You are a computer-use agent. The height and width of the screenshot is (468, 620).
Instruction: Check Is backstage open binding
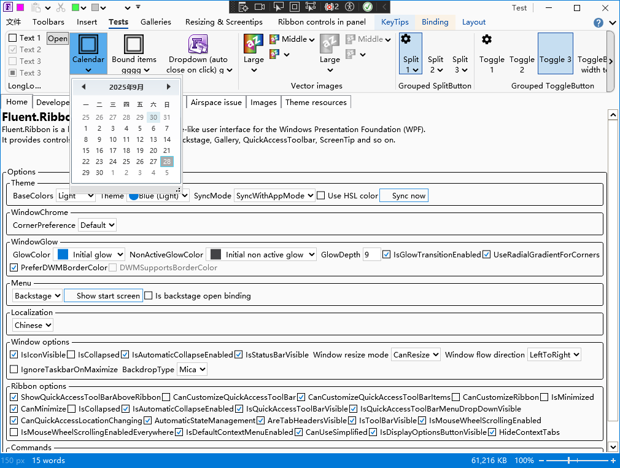point(149,296)
